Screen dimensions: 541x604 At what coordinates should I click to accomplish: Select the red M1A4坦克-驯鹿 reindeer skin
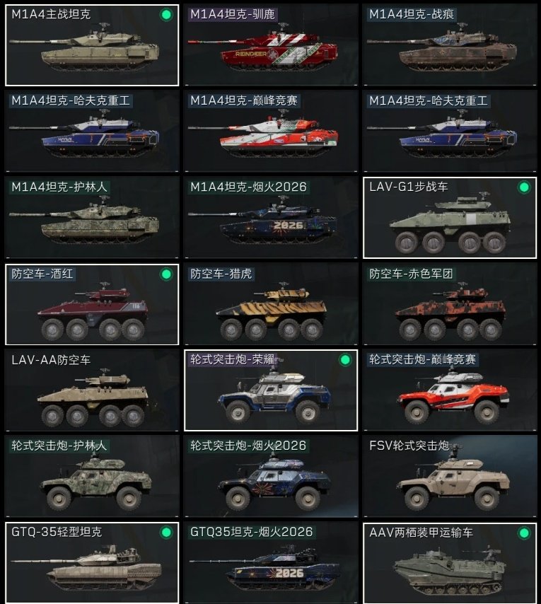pos(271,45)
